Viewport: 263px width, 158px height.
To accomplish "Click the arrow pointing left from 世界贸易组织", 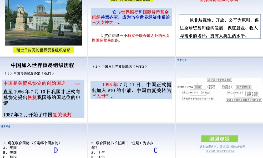I will 234,87.
